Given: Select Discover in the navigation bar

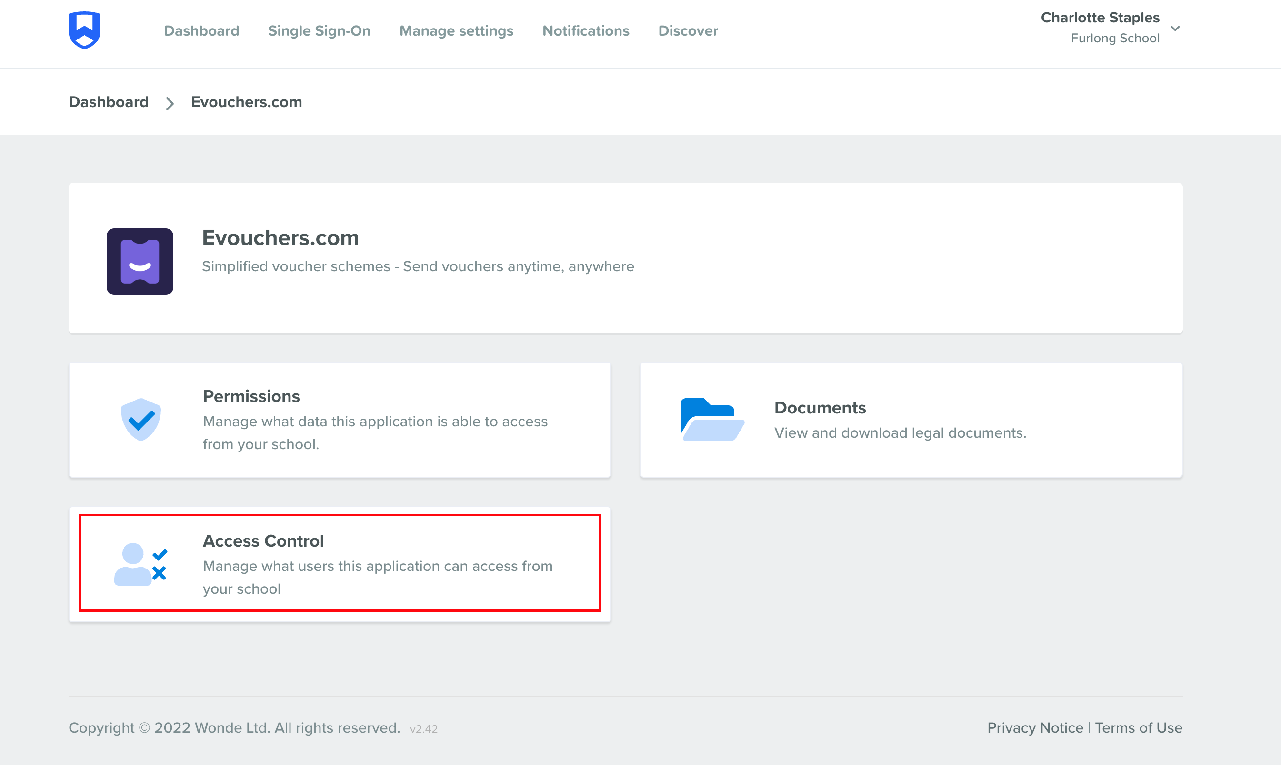Looking at the screenshot, I should tap(688, 31).
